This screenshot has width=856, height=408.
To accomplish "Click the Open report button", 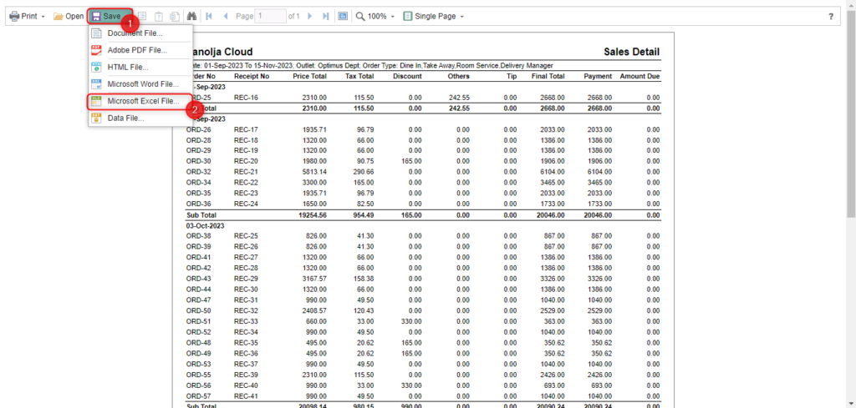I will coord(69,17).
